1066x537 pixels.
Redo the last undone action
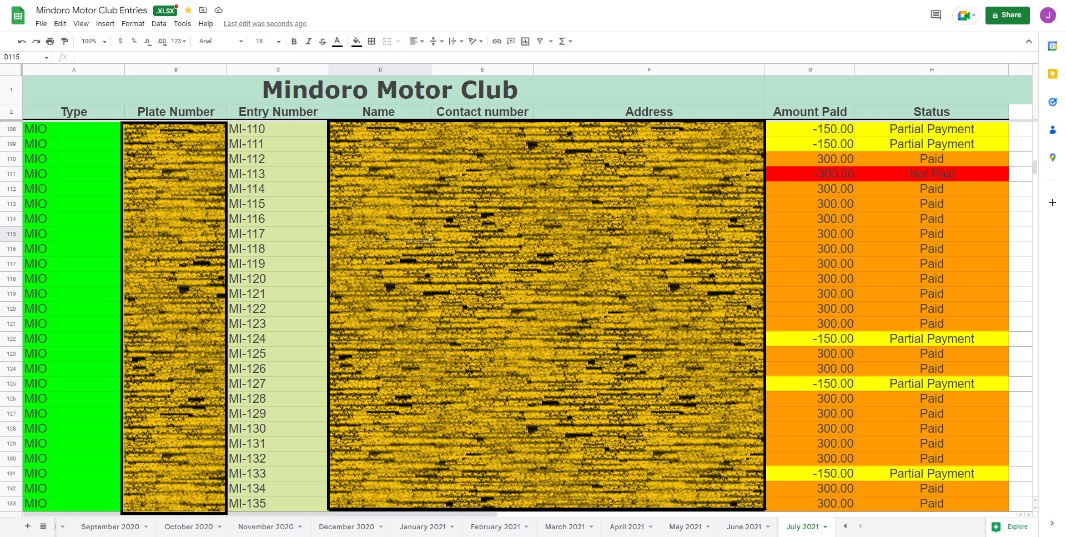[36, 42]
